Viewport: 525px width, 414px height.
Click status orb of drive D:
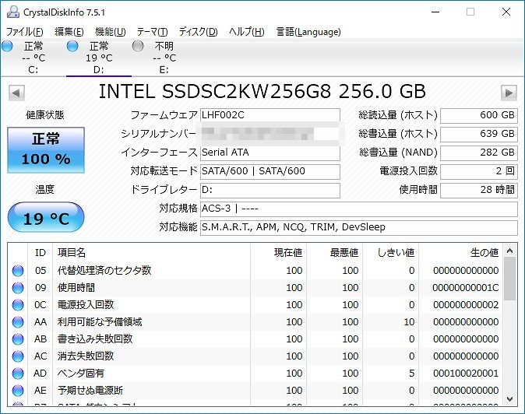click(x=72, y=46)
